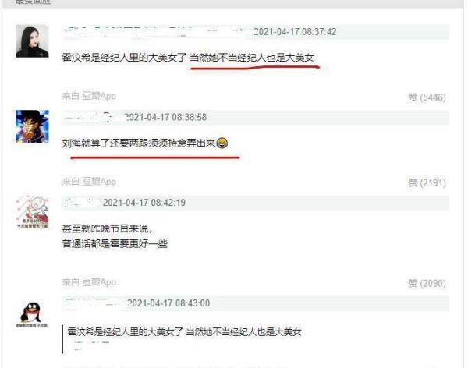Viewport: 468px width, 368px height.
Task: Click the 08:37:42 comment timestamp
Action: [x=295, y=32]
